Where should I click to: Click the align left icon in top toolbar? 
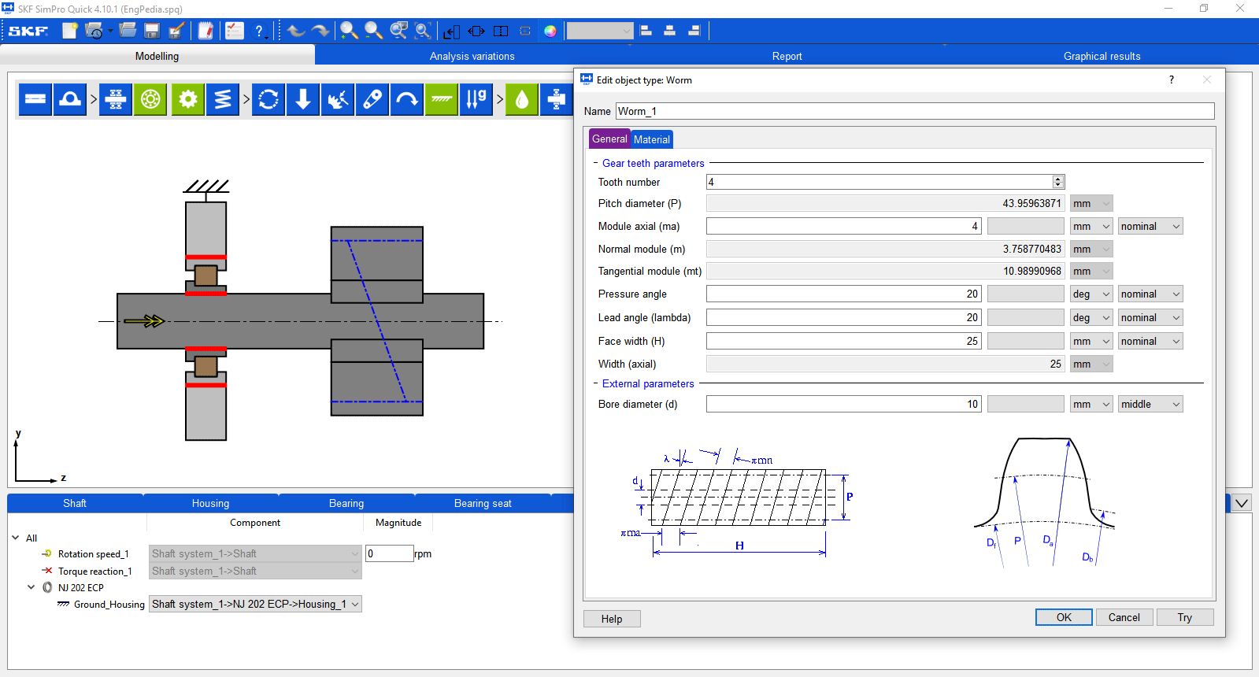pyautogui.click(x=646, y=31)
